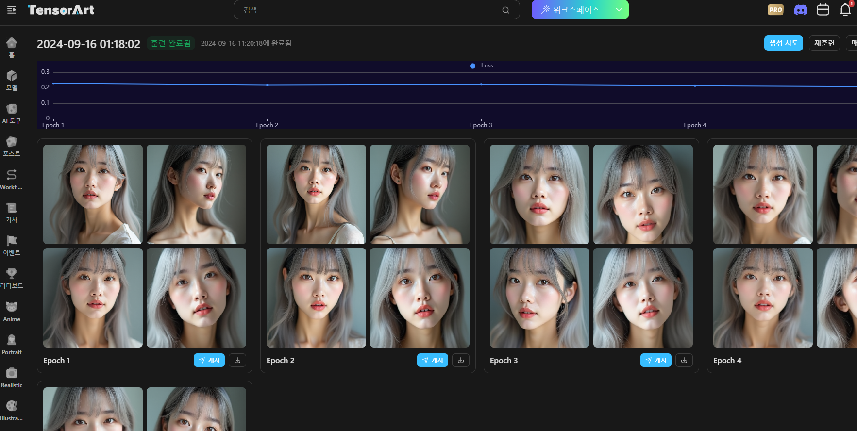
Task: Click the Epoch 3 card label
Action: point(504,360)
